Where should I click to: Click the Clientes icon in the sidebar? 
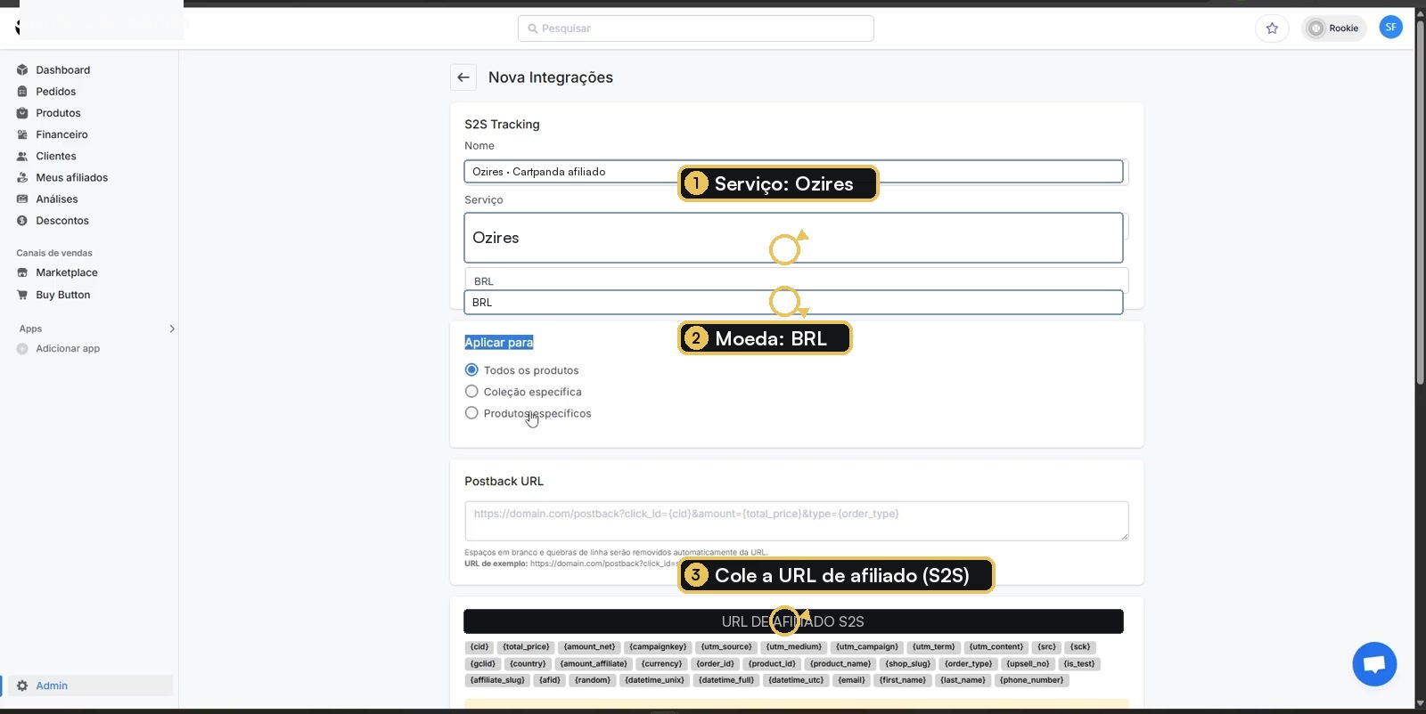click(22, 156)
